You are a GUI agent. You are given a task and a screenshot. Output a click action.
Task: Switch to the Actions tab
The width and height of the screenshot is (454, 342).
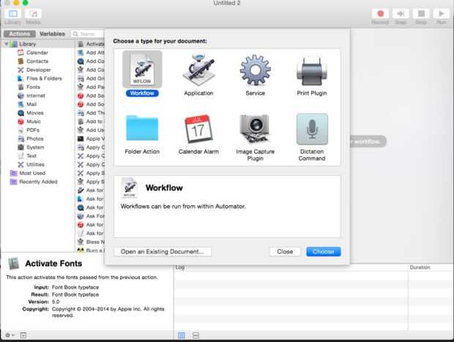pos(19,34)
